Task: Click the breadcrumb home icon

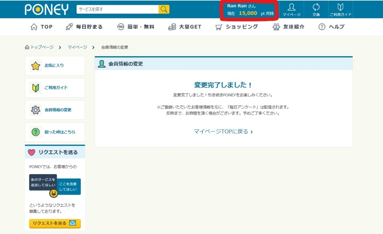Action: pyautogui.click(x=27, y=47)
